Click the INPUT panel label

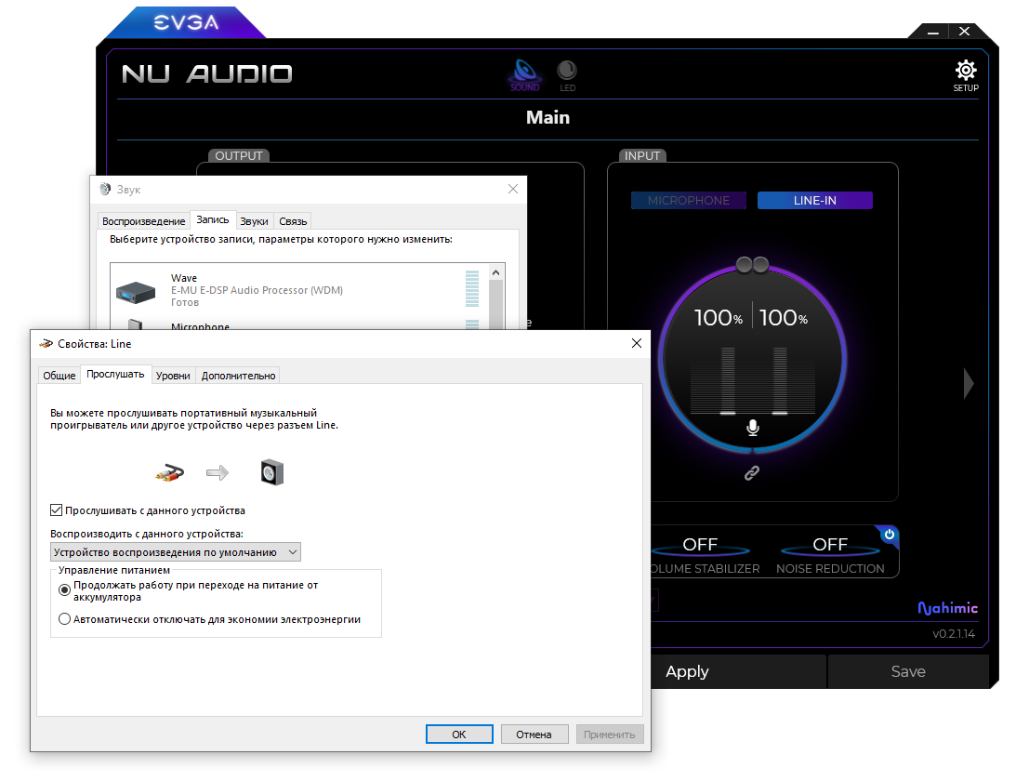tap(642, 155)
